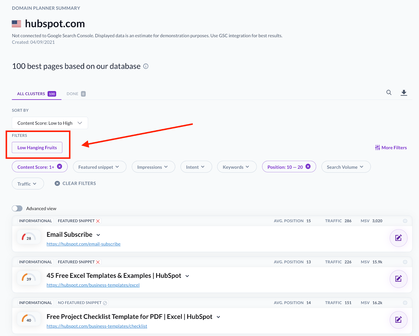Screen dimensions: 419x336
Task: Expand the Email Subscribe title chevron
Action: (98, 235)
